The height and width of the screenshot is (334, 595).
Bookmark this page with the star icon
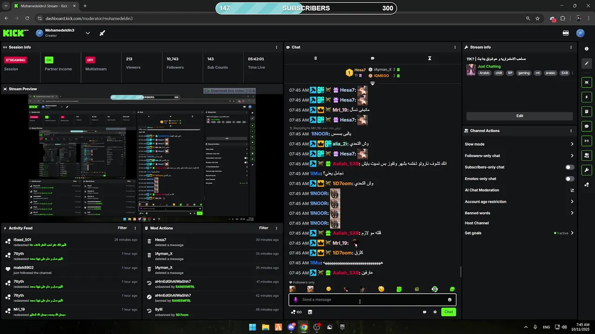[537, 19]
